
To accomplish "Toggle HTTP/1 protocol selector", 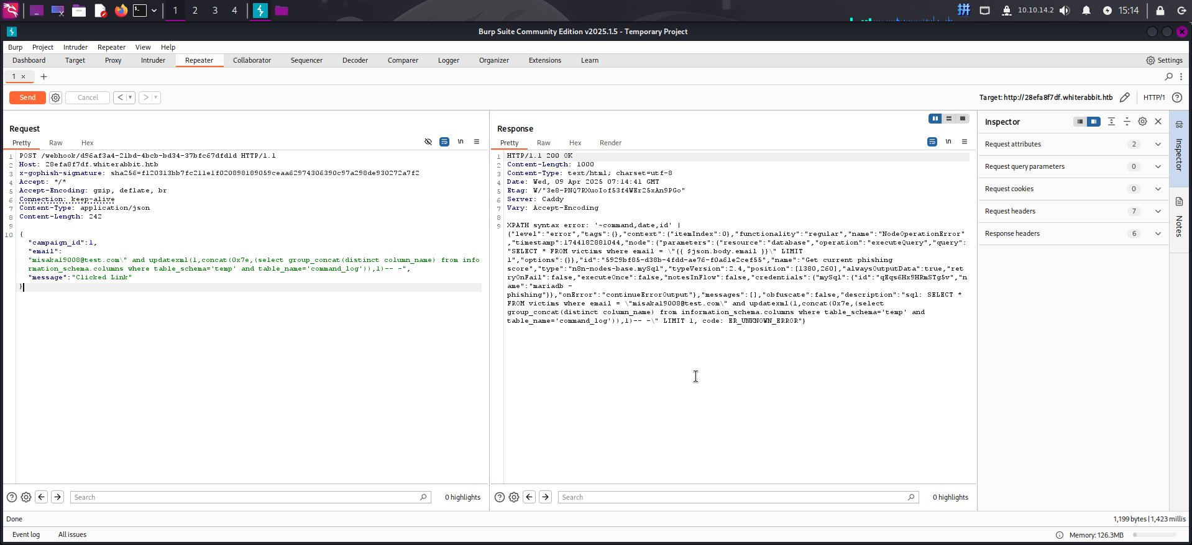I will pyautogui.click(x=1154, y=97).
